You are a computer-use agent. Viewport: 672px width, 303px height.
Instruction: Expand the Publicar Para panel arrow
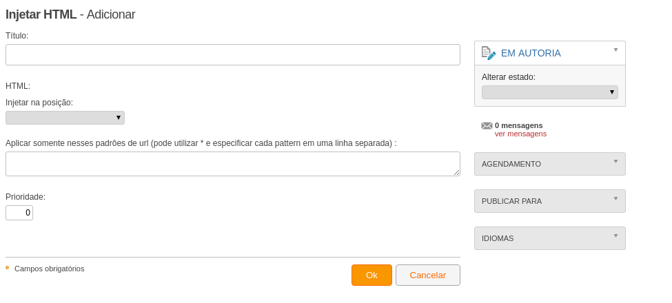[x=616, y=198]
